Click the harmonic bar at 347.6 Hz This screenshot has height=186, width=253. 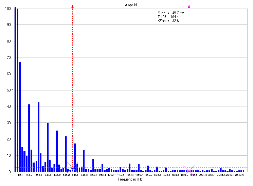pos(48,147)
